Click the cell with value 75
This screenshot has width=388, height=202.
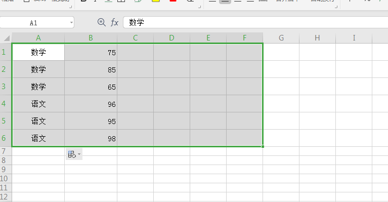click(91, 52)
